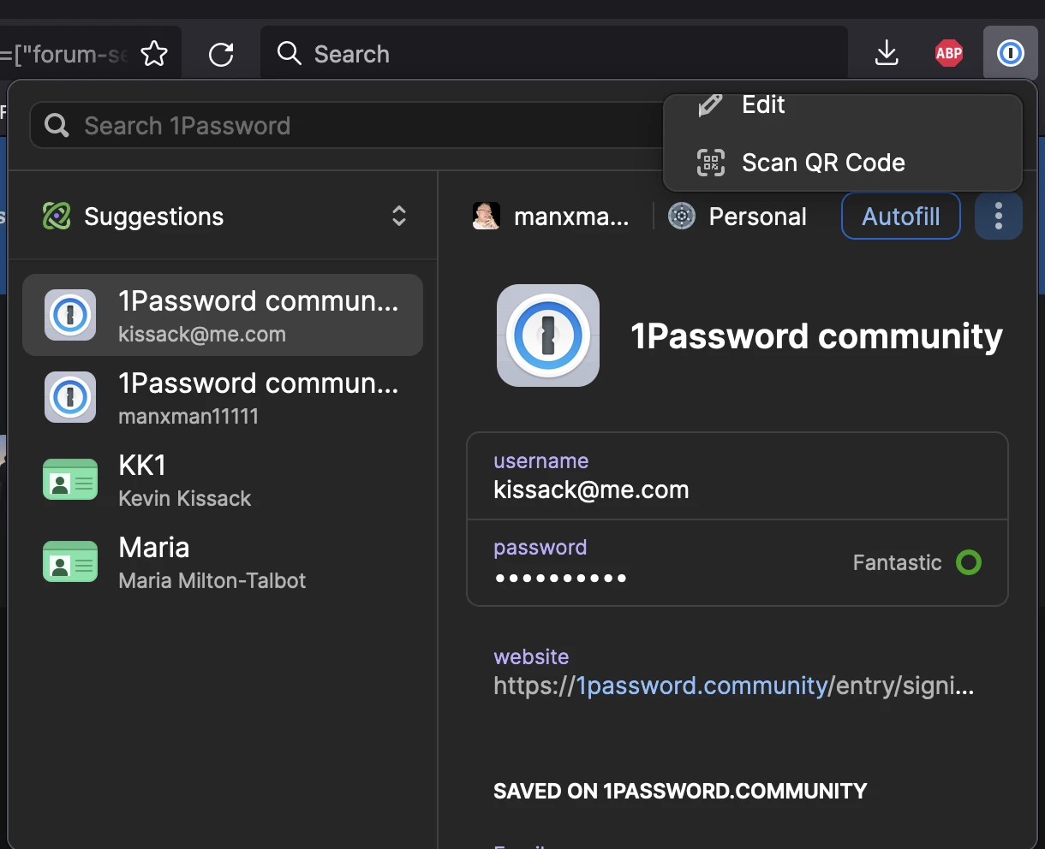The height and width of the screenshot is (849, 1045).
Task: Click the magnifier icon in 1Password search
Action: (57, 126)
